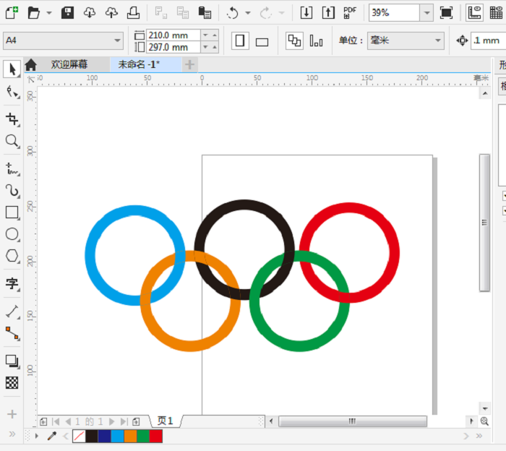Expand the 39% zoom level dropdown
The height and width of the screenshot is (451, 506).
coord(426,13)
